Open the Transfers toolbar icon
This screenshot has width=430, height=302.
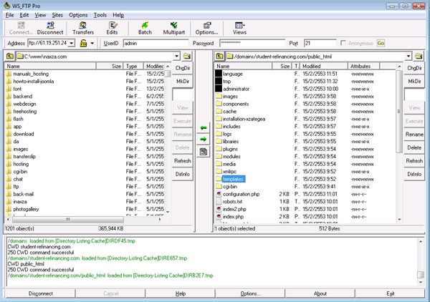(x=83, y=28)
